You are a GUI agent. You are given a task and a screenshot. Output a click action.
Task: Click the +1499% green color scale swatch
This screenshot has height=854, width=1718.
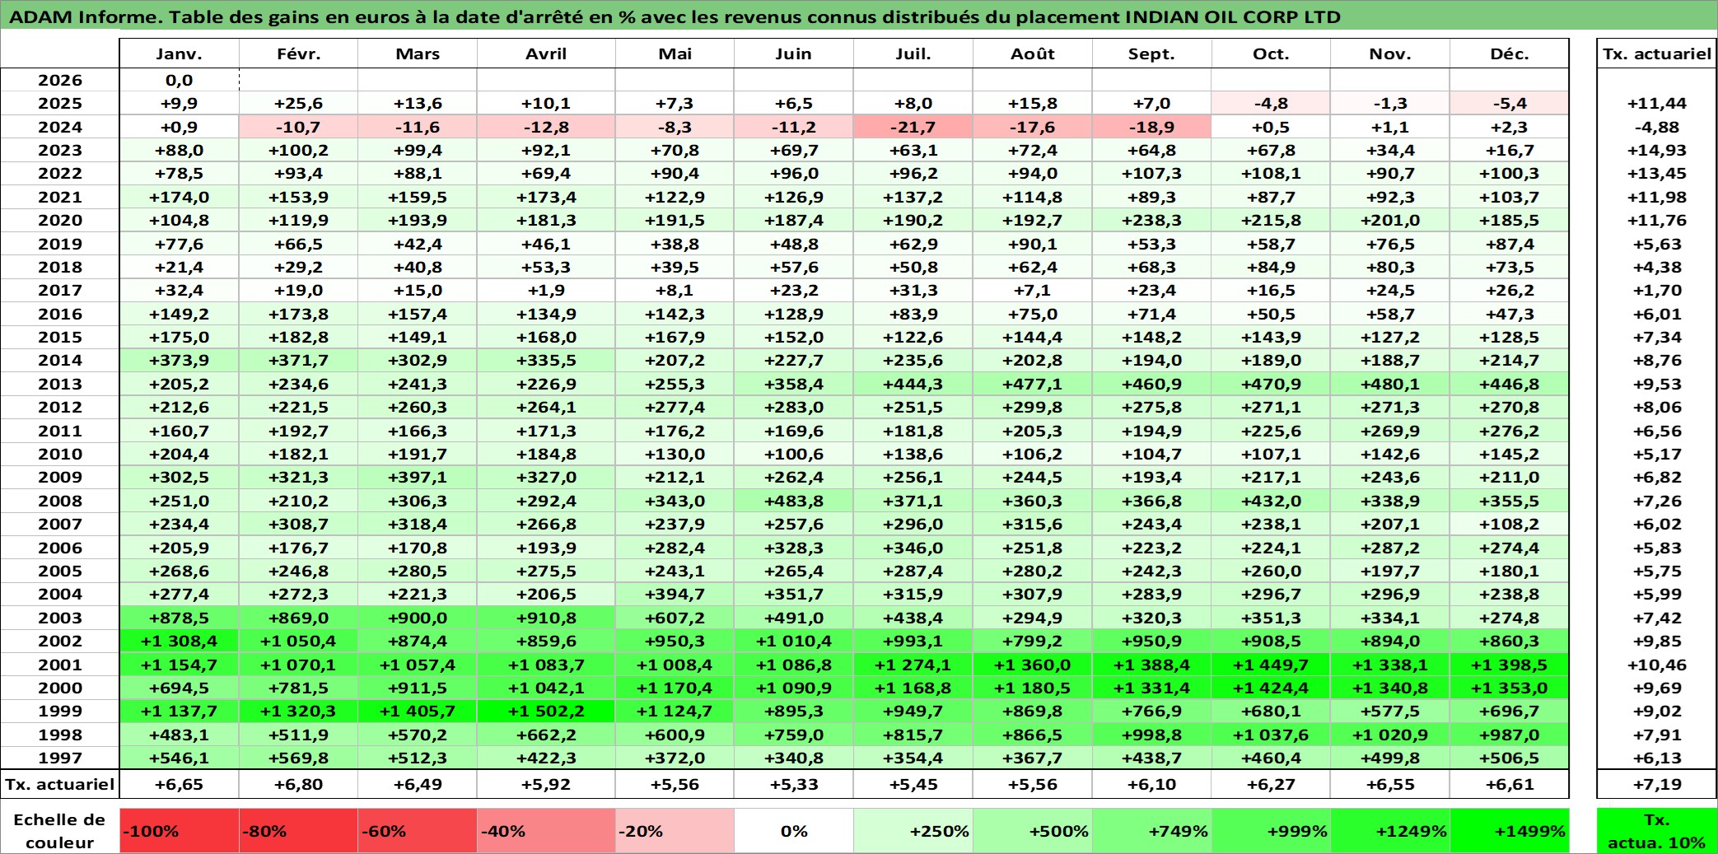coord(1510,830)
